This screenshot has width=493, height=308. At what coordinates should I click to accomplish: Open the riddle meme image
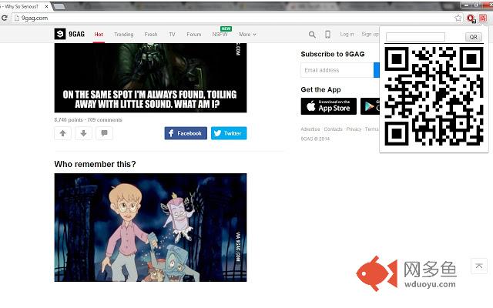point(151,78)
